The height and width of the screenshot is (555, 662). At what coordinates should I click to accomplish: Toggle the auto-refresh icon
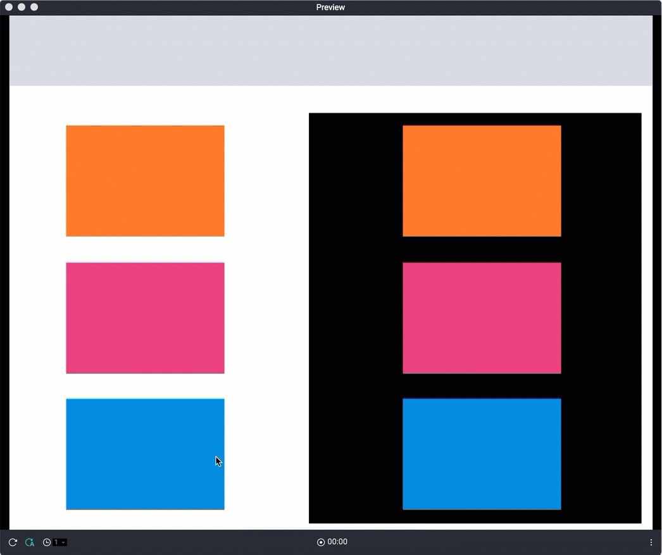30,542
